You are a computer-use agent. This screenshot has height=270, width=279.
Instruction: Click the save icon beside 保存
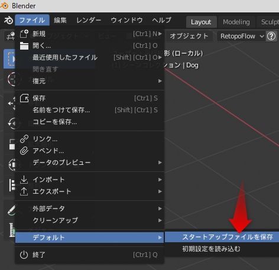coord(24,98)
